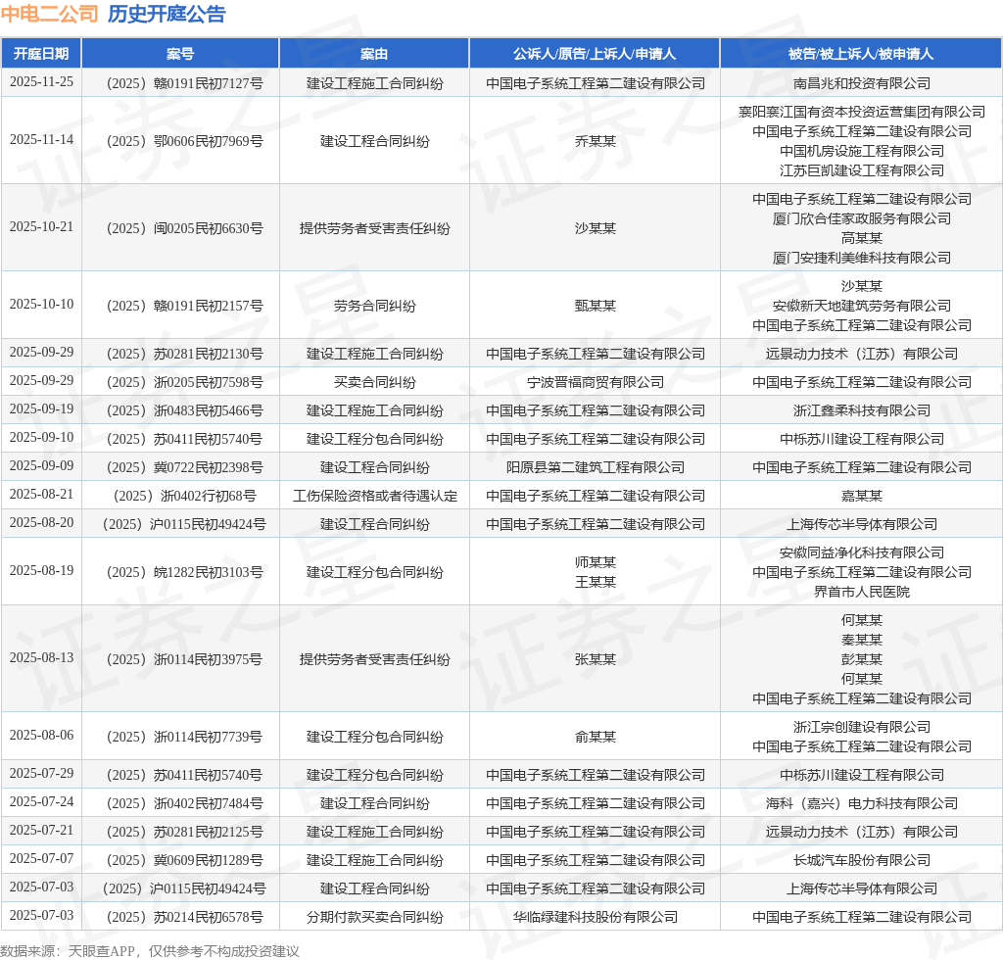Click 安徽同益净化科技有限公司
1003x960 pixels.
coord(862,552)
